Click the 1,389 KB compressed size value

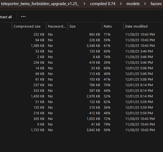38,46
